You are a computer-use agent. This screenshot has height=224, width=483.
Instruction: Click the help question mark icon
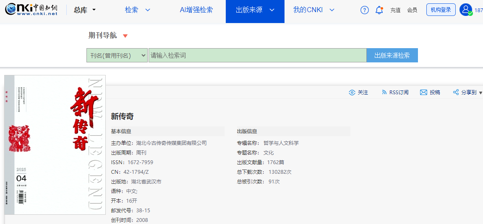(364, 10)
